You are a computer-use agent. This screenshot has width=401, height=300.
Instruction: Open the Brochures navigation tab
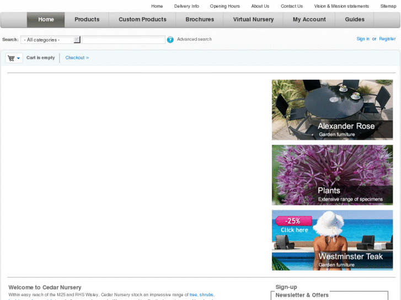click(x=200, y=20)
